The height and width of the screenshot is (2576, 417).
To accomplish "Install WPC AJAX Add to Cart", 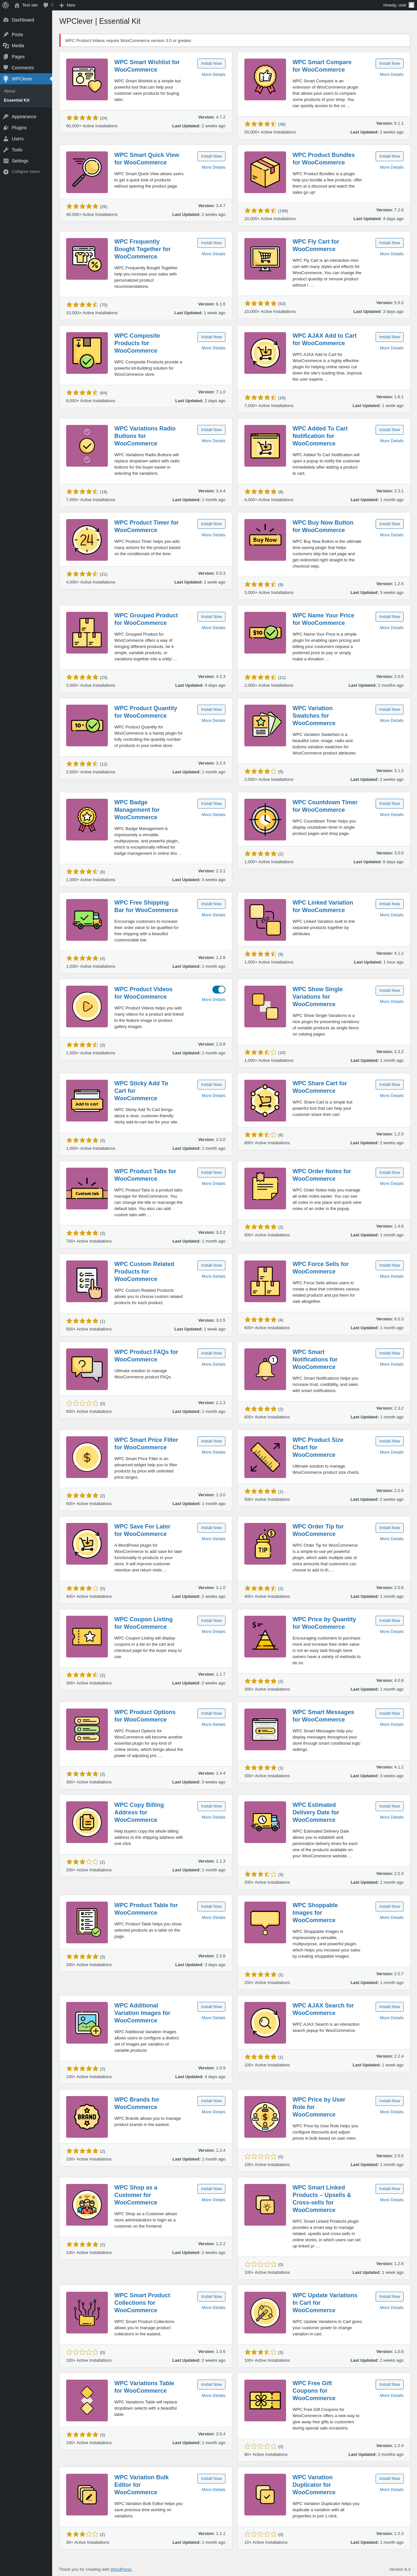I will coord(389,337).
